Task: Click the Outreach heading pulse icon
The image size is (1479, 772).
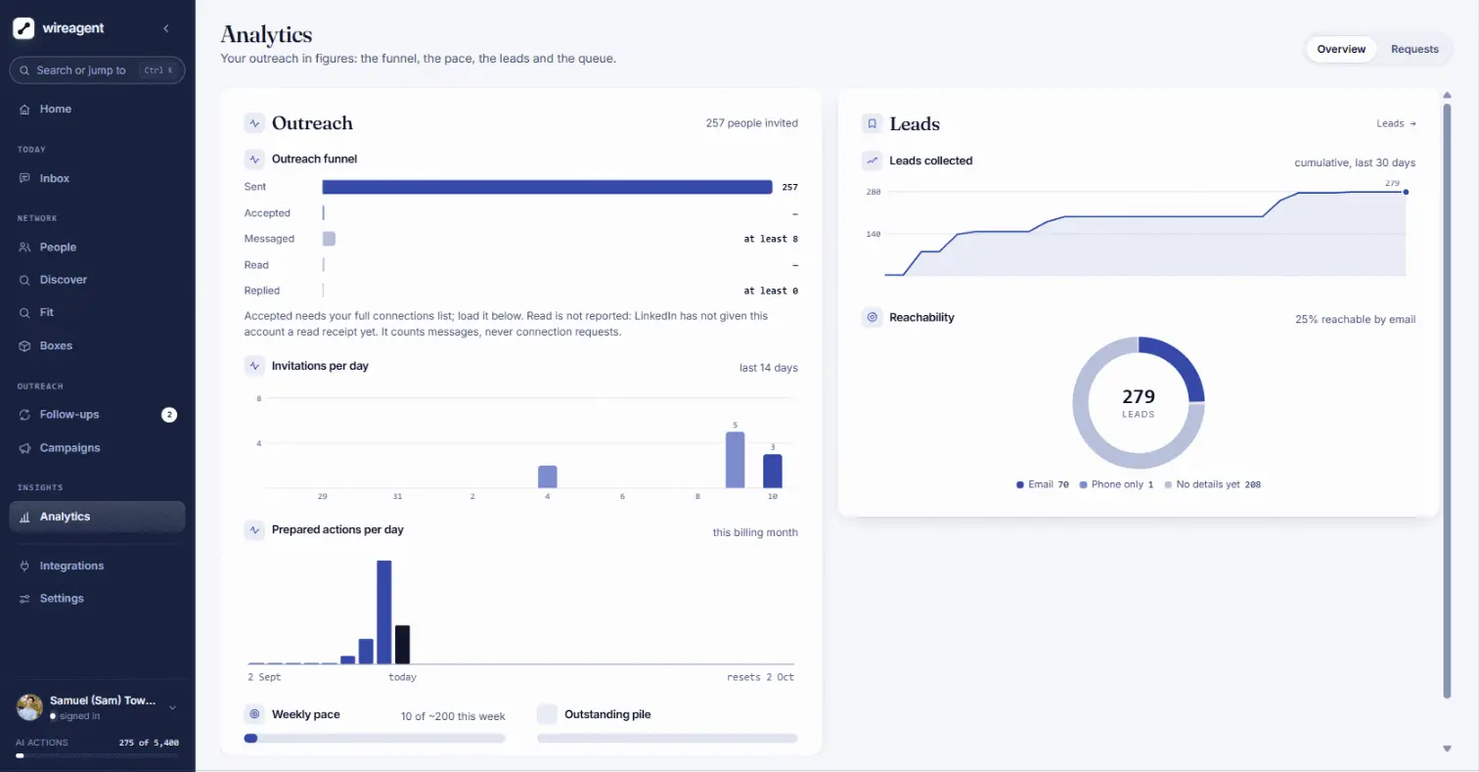Action: pos(254,123)
